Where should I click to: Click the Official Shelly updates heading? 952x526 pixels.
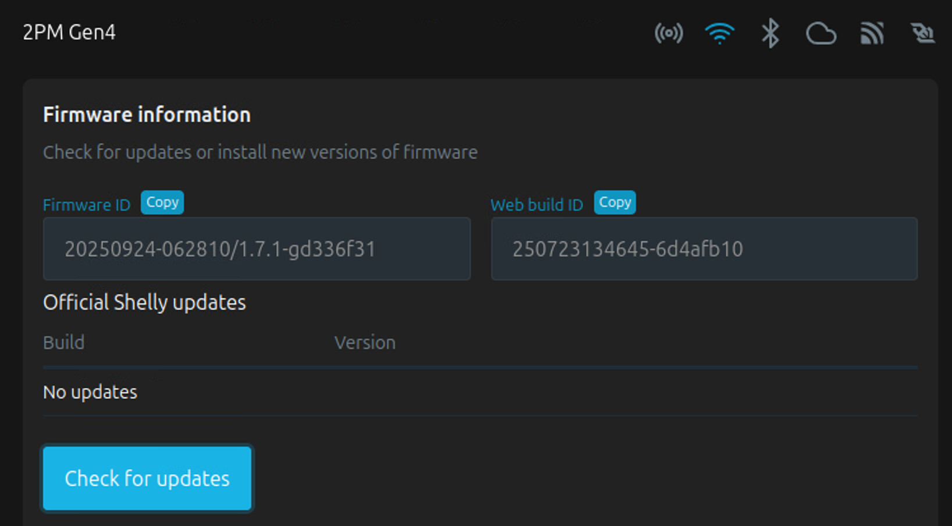pyautogui.click(x=144, y=303)
